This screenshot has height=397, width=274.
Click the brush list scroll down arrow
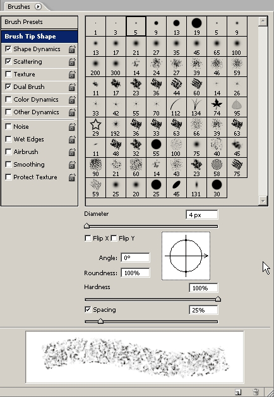(263, 201)
